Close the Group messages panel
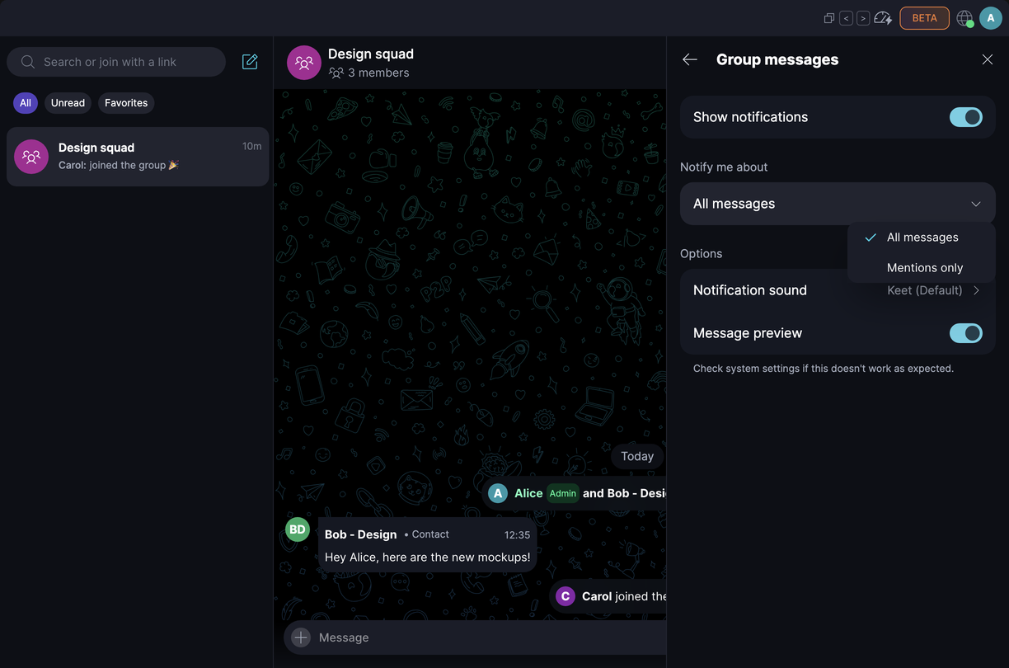The height and width of the screenshot is (668, 1009). click(988, 59)
